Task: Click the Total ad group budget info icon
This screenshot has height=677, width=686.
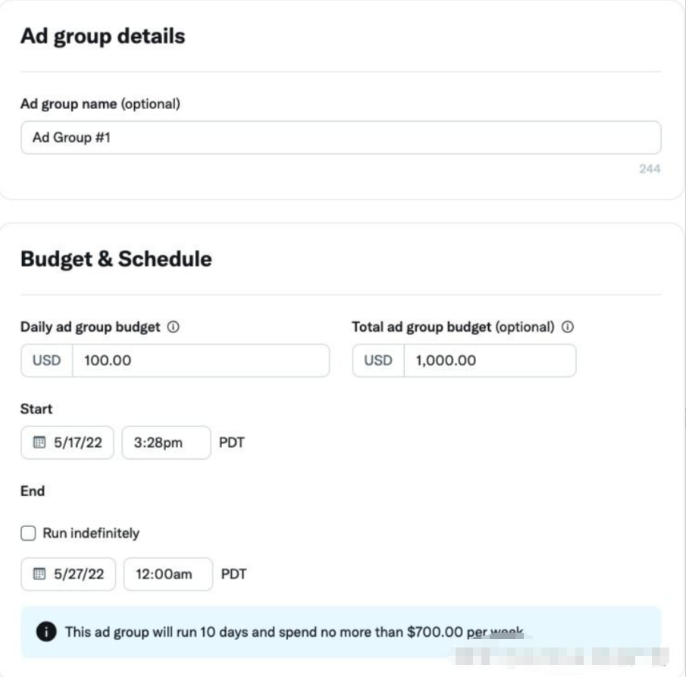Action: click(x=568, y=328)
